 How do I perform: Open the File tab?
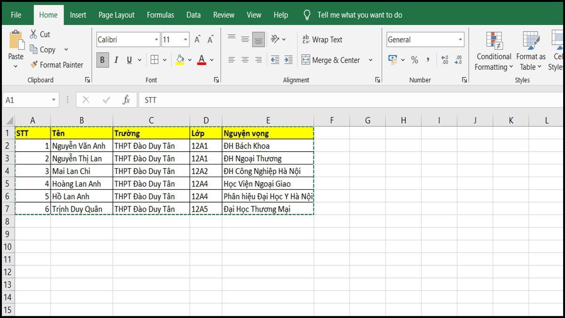click(16, 15)
